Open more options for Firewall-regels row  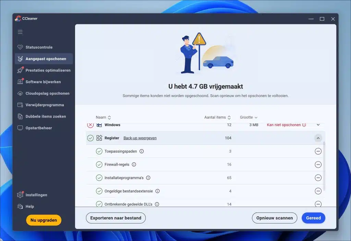pyautogui.click(x=318, y=165)
